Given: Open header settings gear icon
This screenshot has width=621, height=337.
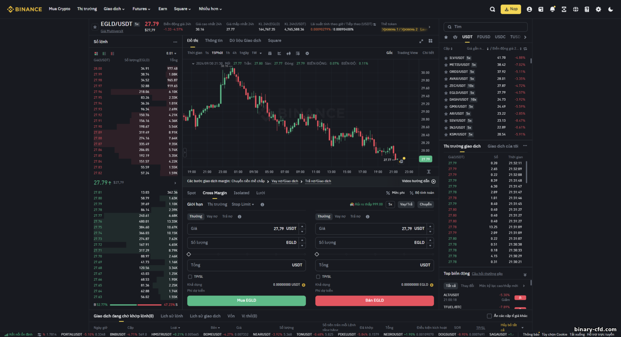Looking at the screenshot, I should (598, 9).
